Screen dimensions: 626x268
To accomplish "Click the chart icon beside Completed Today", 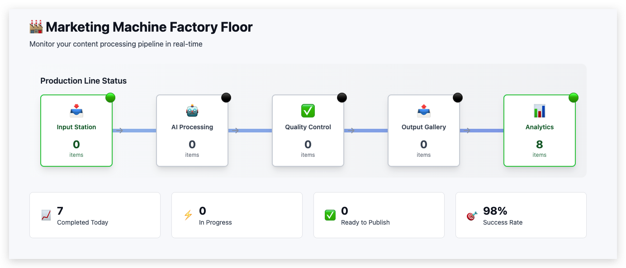I will tap(45, 216).
